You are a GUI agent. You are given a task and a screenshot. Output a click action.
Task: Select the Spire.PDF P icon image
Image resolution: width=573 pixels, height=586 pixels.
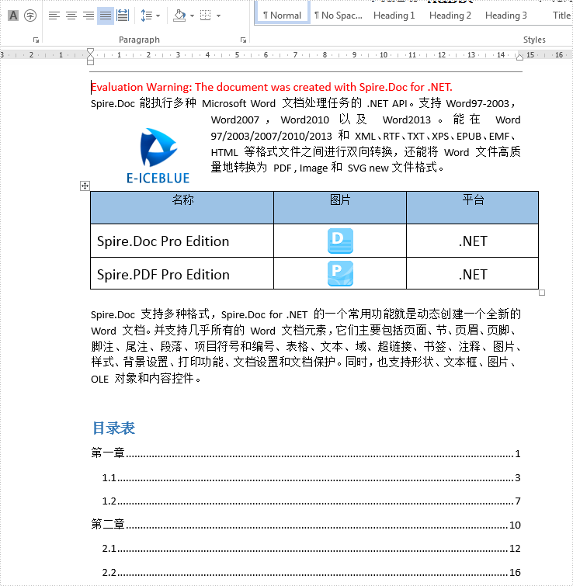(x=340, y=273)
